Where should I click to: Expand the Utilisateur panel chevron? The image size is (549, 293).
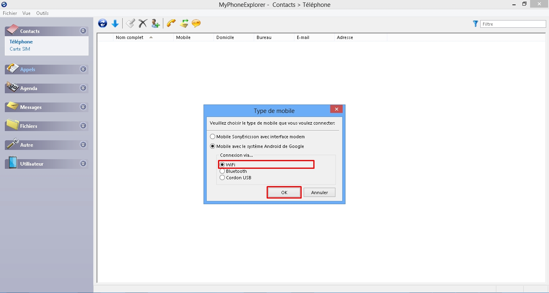click(83, 164)
